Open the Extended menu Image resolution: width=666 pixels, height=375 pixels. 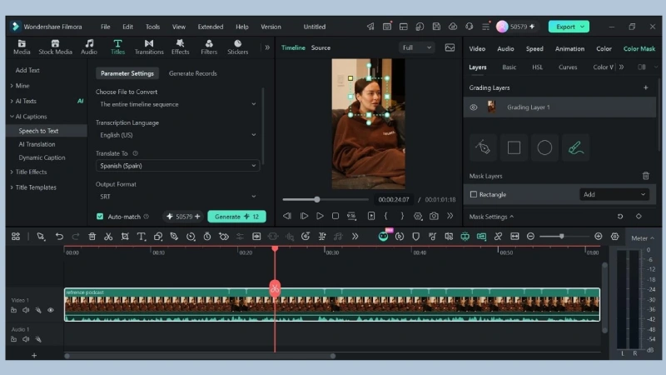coord(211,27)
